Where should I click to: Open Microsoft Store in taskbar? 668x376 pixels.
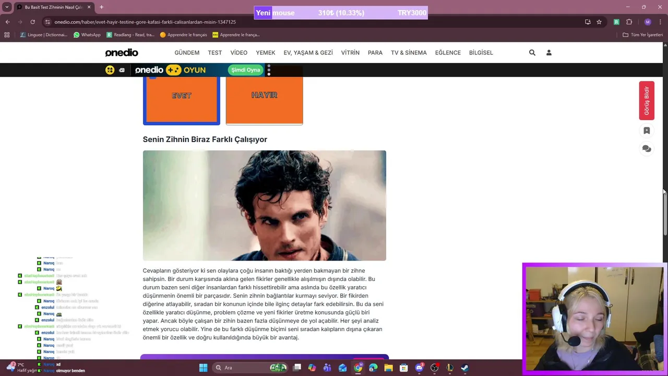[403, 368]
